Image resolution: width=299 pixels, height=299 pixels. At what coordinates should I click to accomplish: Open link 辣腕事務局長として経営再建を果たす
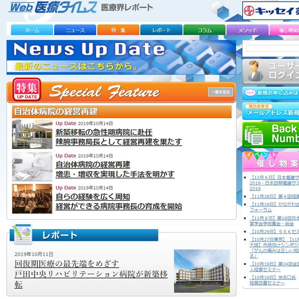point(118,142)
